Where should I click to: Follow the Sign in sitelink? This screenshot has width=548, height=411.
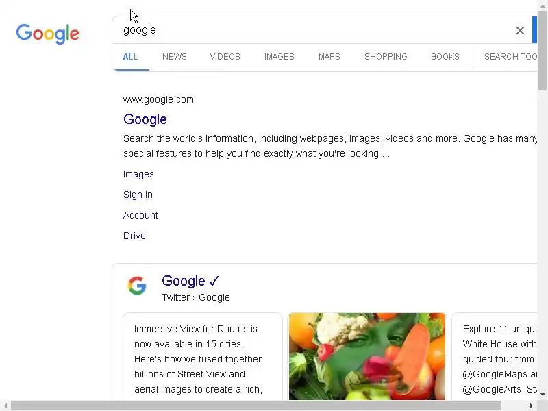[138, 195]
